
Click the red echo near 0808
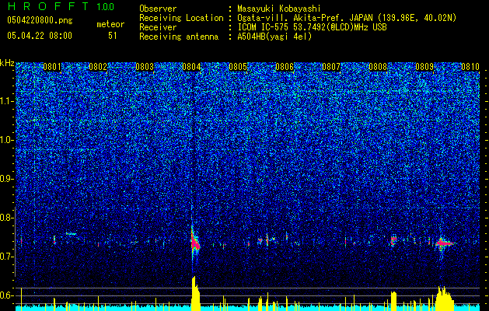[393, 240]
